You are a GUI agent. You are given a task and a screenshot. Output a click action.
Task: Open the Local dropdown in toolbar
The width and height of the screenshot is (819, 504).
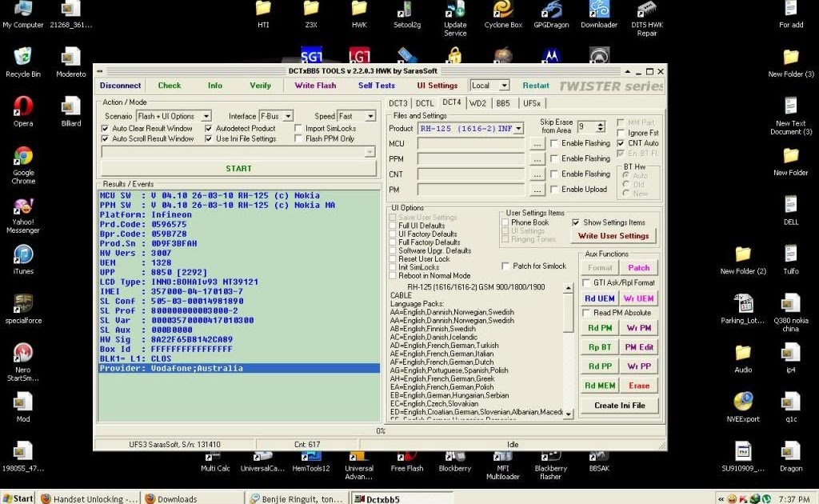(504, 86)
